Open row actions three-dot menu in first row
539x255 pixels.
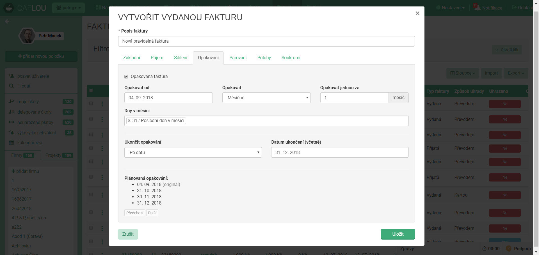point(102,104)
